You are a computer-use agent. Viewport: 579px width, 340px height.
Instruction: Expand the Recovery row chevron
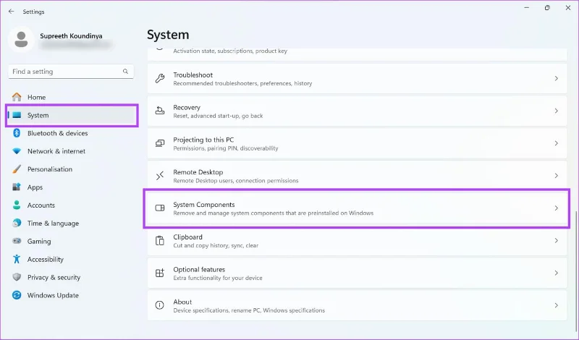pyautogui.click(x=556, y=111)
